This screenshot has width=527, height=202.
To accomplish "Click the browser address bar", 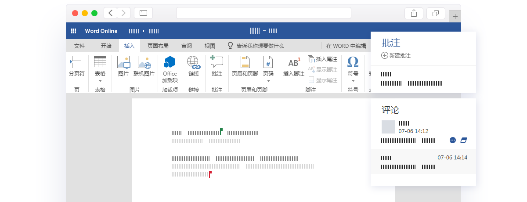I will click(263, 13).
